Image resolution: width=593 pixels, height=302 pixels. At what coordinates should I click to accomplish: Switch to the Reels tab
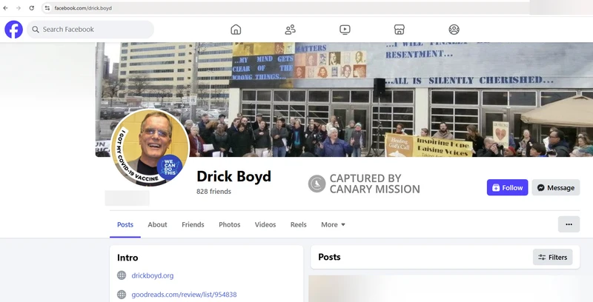pos(299,224)
